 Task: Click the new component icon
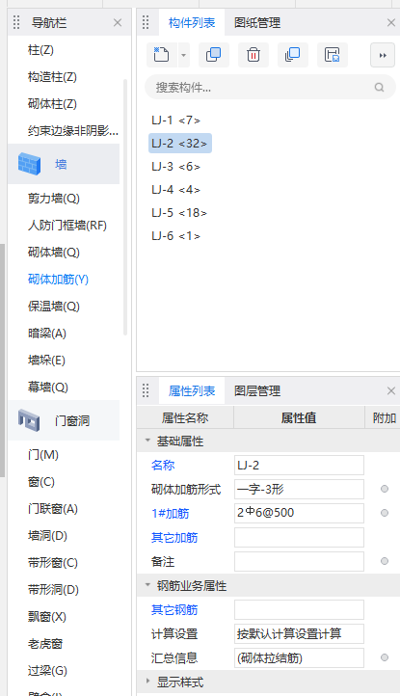(161, 55)
